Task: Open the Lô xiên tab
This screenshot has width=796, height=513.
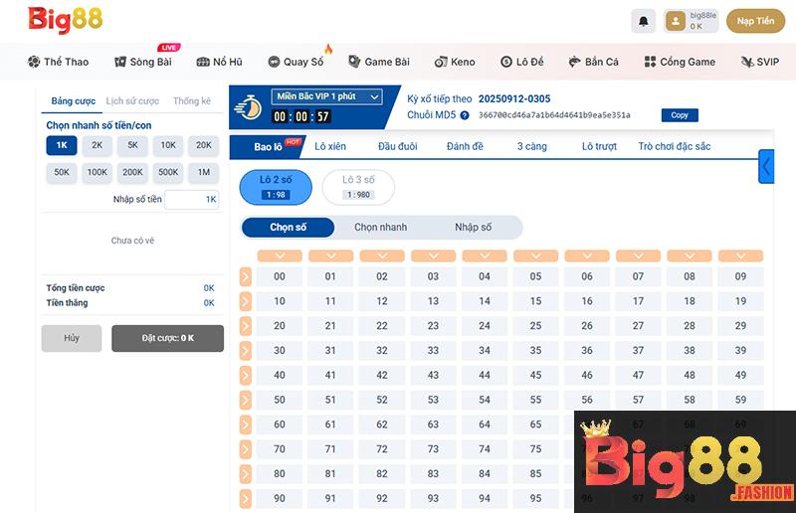Action: click(330, 147)
